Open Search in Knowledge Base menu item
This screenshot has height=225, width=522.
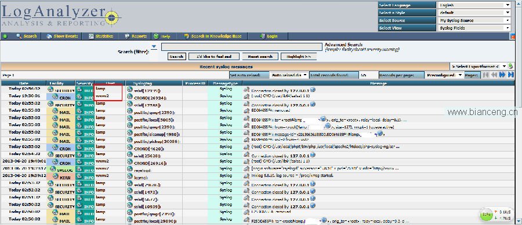(213, 36)
